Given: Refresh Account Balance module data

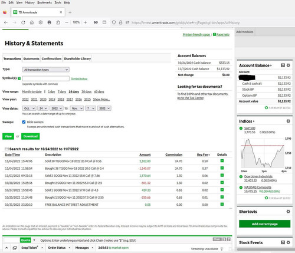Looking at the screenshot, I should [x=266, y=108].
